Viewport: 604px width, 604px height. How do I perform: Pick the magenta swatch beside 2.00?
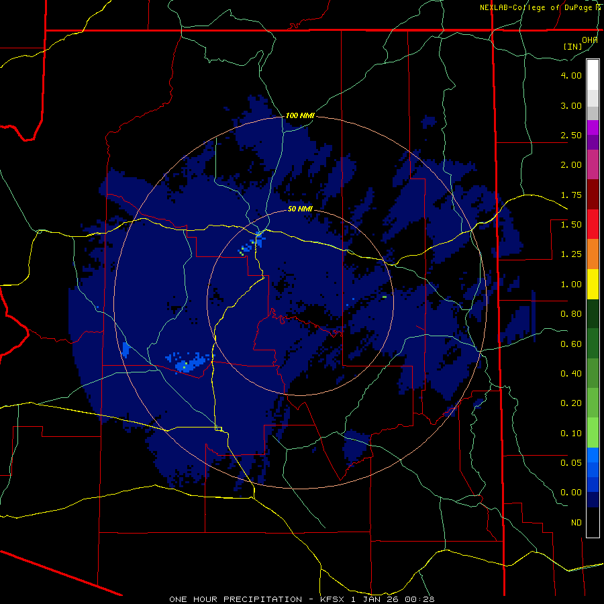pos(593,164)
